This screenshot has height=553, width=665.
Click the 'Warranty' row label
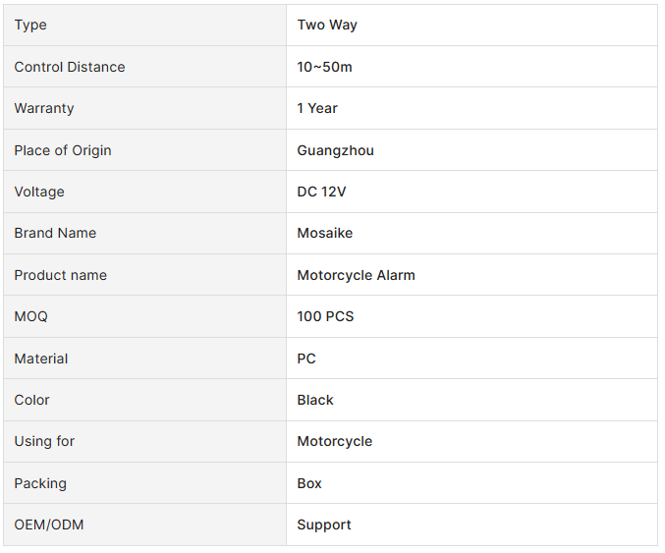tap(44, 108)
